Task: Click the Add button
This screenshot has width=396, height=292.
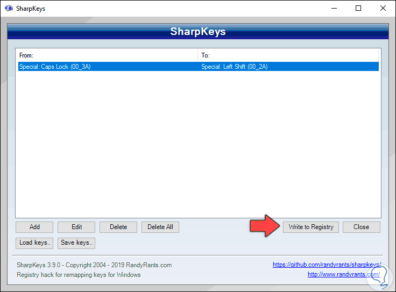Action: pos(34,227)
